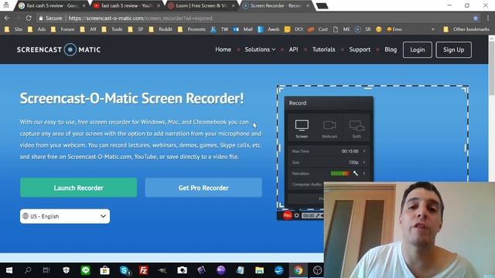Click the Sign Up button
The width and height of the screenshot is (495, 278).
click(454, 49)
